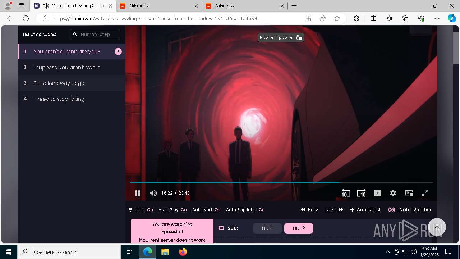This screenshot has width=460, height=259.
Task: Select HD-2 sub server
Action: pyautogui.click(x=299, y=228)
